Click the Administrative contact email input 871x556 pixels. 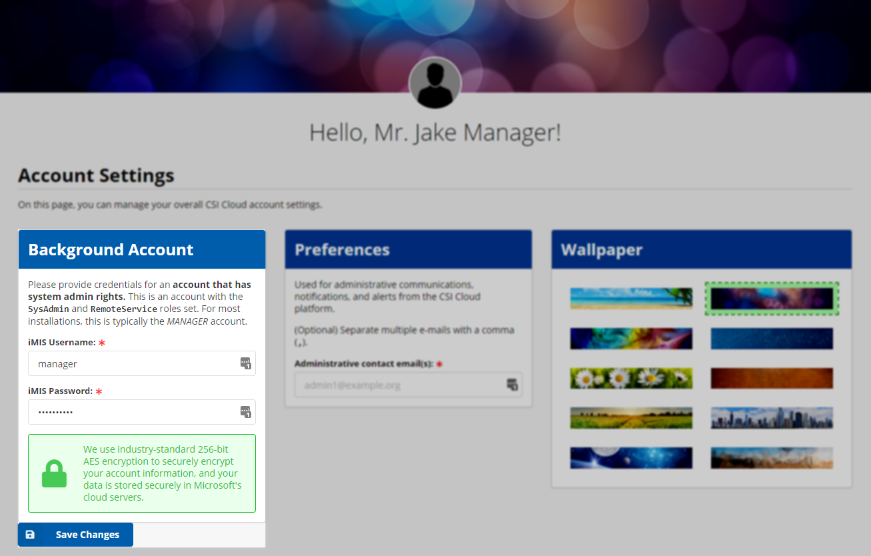point(399,385)
